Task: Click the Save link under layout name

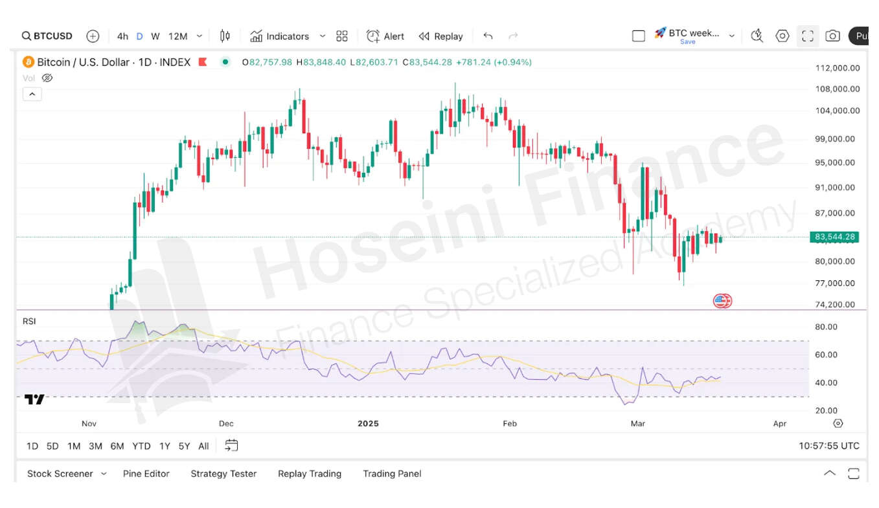Action: tap(687, 42)
